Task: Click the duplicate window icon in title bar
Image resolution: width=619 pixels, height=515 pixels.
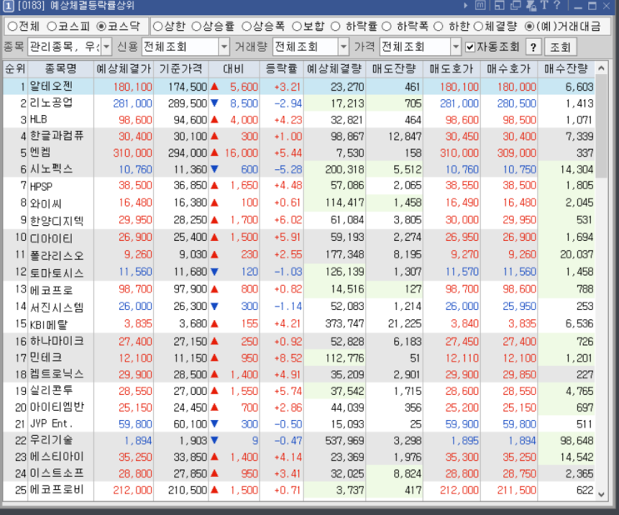Action: coord(516,6)
